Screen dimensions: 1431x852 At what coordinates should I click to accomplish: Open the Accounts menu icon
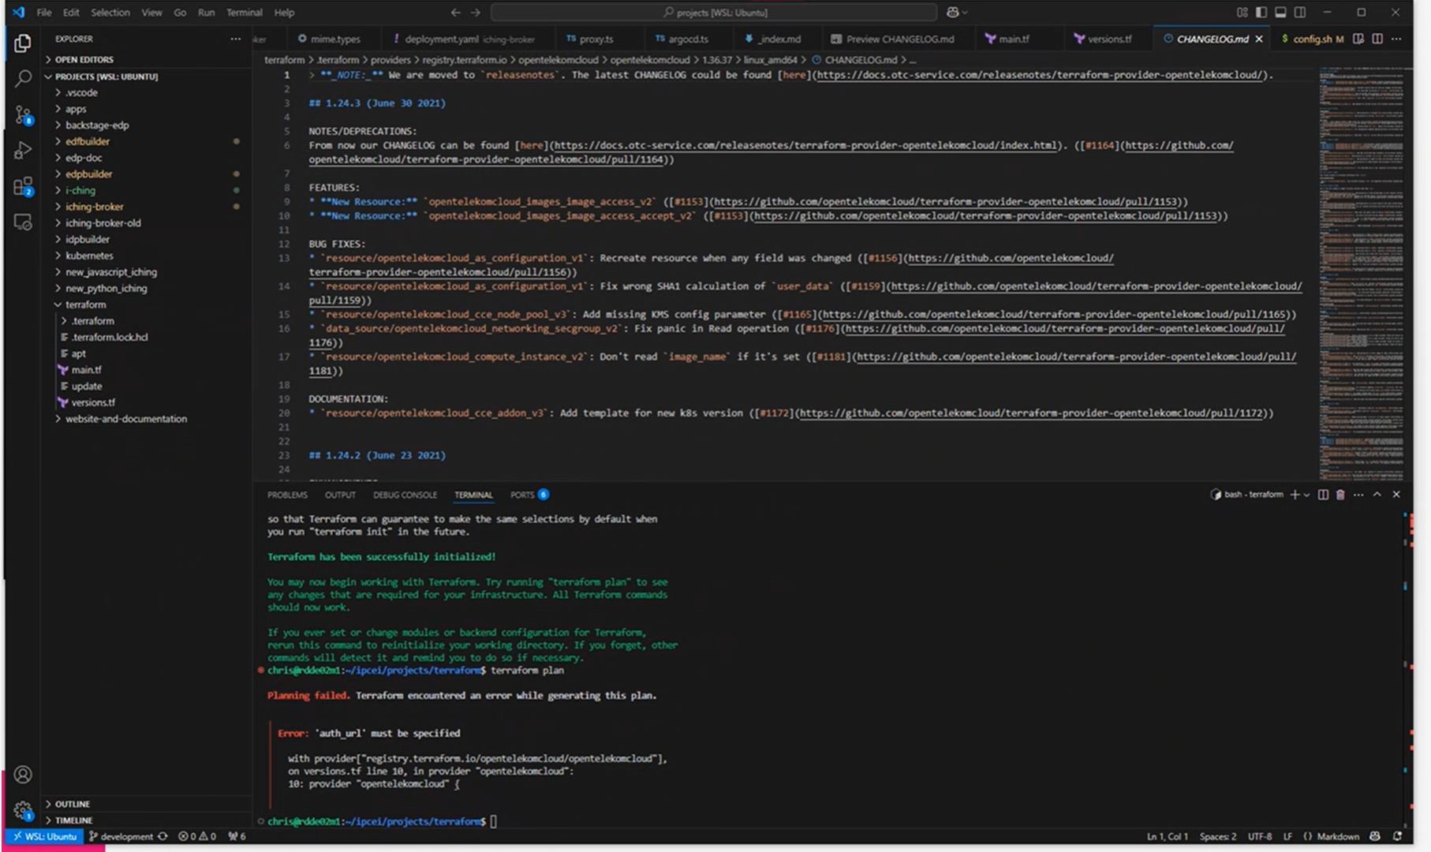[x=23, y=774]
